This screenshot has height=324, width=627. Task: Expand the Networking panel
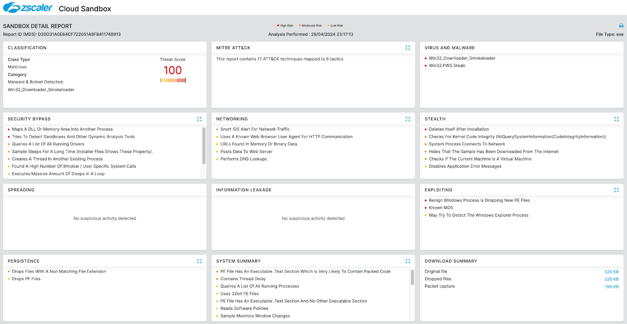[408, 119]
